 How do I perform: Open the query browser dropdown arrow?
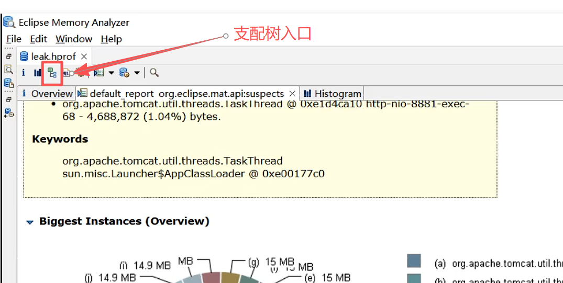click(137, 73)
